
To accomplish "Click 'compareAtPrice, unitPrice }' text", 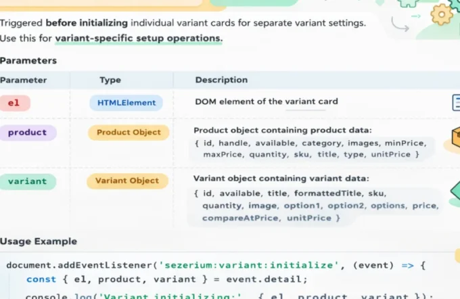I will tap(271, 218).
